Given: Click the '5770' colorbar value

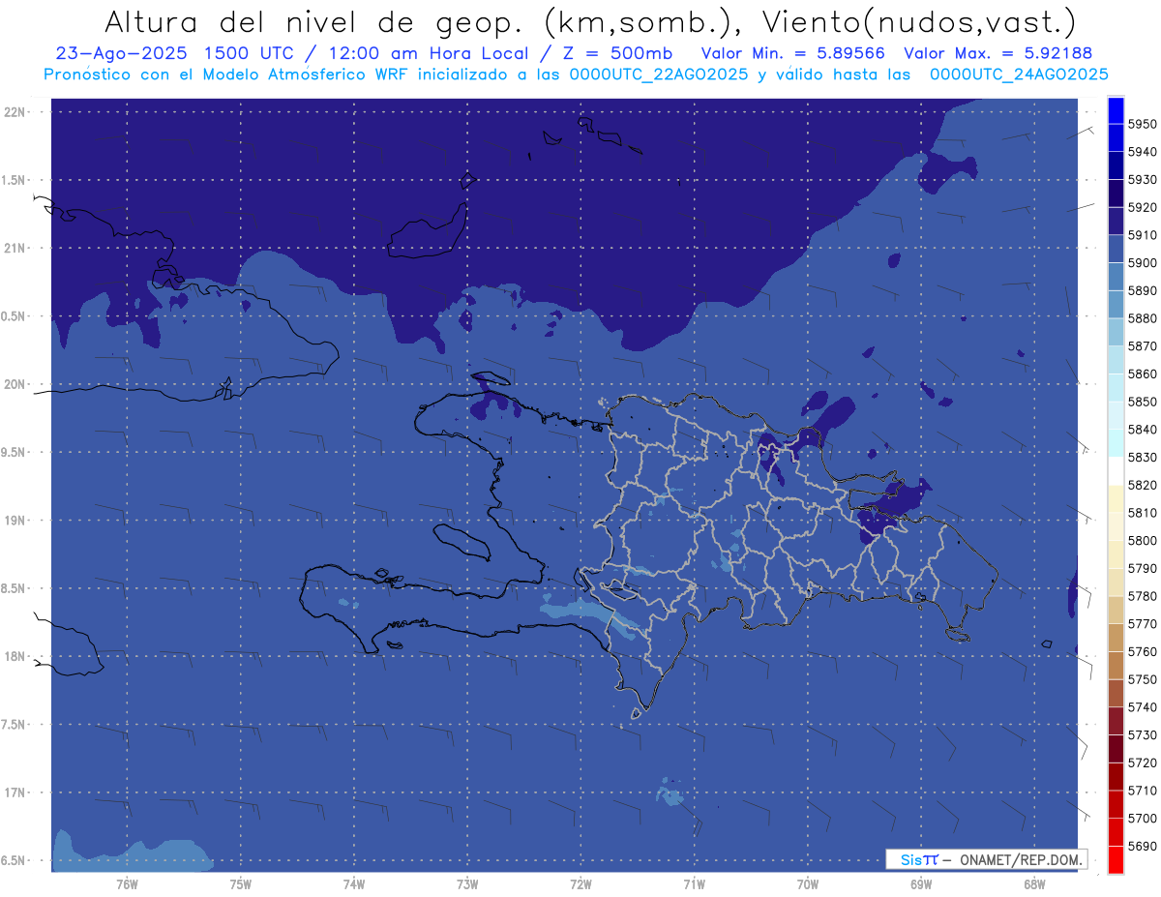Looking at the screenshot, I should pos(1143,624).
